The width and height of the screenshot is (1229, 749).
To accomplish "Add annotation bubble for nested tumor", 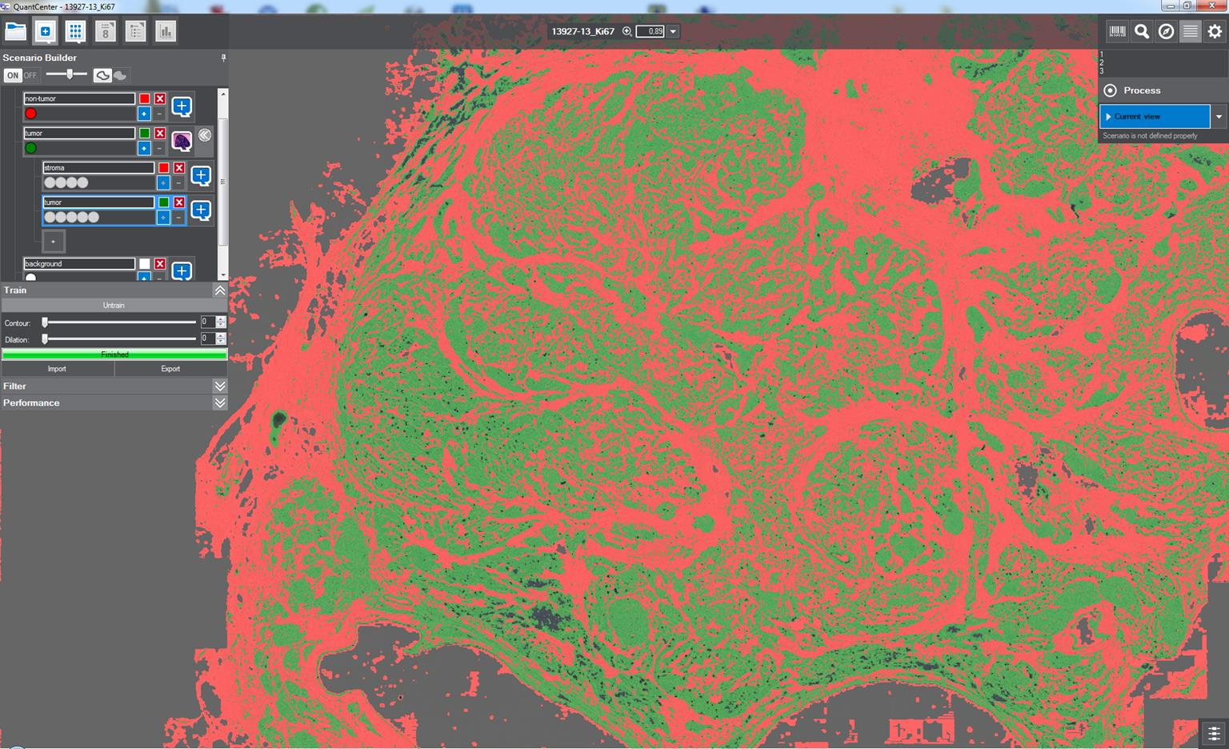I will click(x=201, y=210).
